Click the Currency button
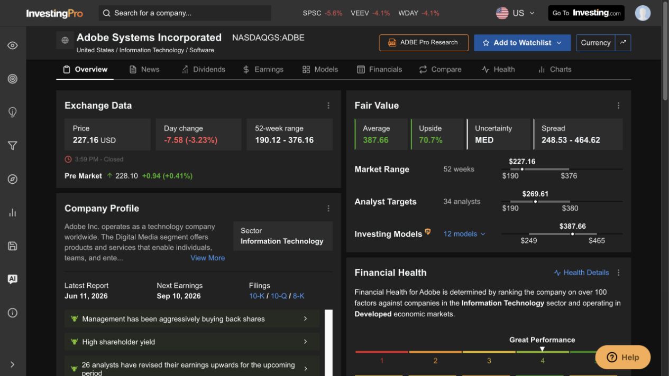 click(x=595, y=43)
